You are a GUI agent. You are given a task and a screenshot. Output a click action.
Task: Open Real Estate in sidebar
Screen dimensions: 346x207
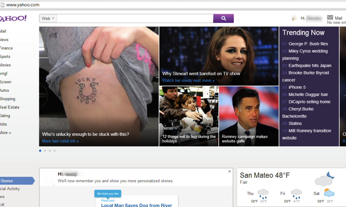click(x=10, y=107)
